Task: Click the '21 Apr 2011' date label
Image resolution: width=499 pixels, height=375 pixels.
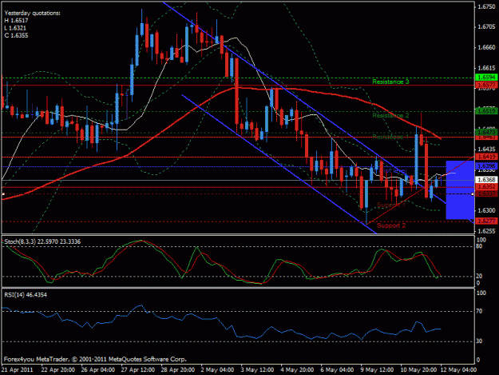Action: [18, 370]
